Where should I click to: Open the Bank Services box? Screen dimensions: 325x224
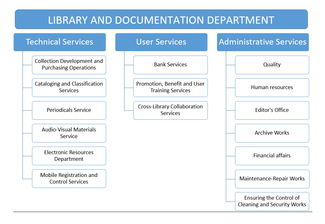coord(170,65)
